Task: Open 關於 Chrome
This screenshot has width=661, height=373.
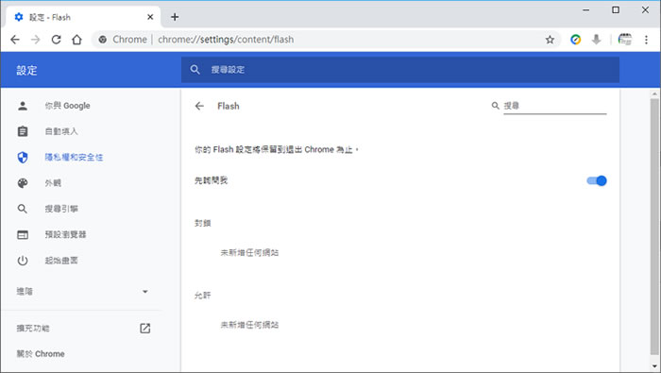Action: click(41, 354)
